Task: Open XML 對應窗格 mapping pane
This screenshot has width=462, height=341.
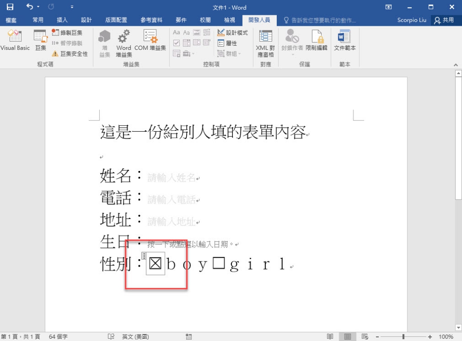Action: [266, 43]
